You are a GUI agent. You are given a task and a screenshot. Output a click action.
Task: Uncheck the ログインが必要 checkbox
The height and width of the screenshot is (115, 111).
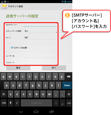pos(12,48)
